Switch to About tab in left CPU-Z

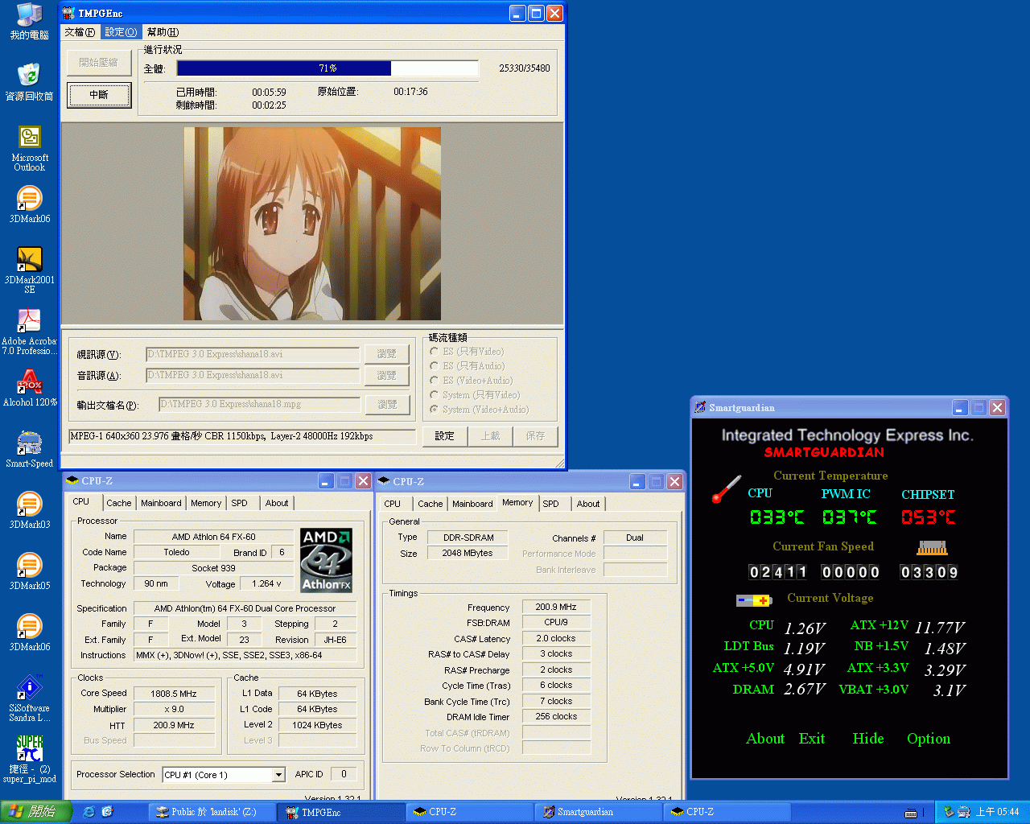pyautogui.click(x=277, y=503)
